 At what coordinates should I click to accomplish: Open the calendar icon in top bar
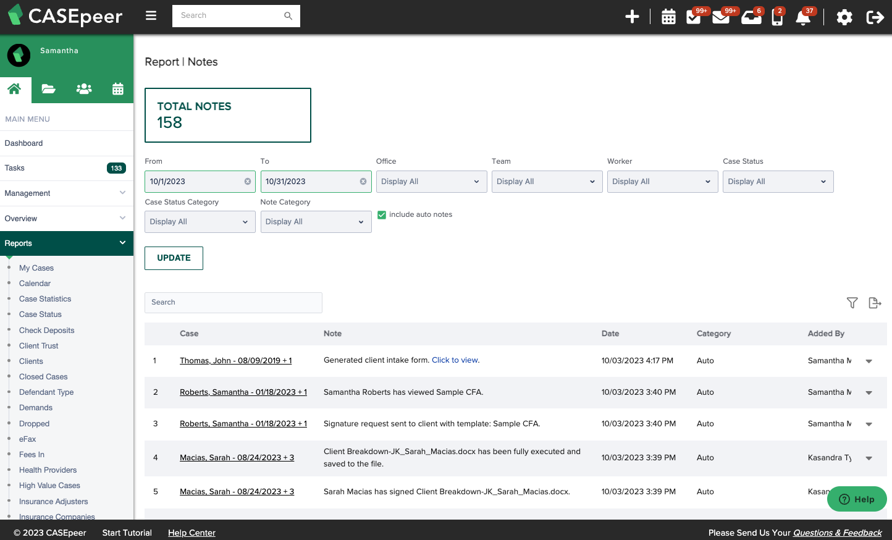pos(668,17)
